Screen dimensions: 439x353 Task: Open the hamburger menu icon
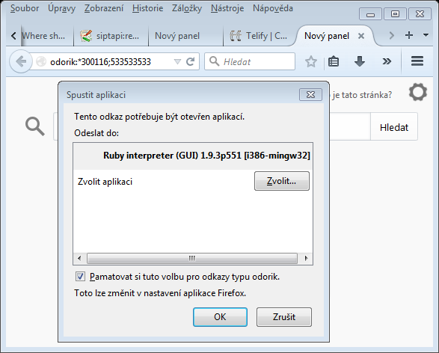pos(417,61)
